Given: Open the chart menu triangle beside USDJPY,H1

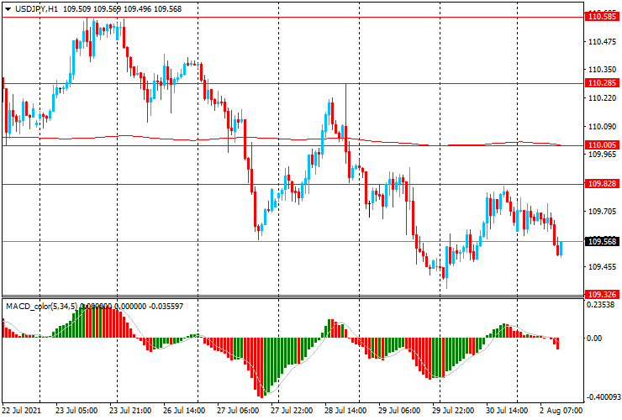Looking at the screenshot, I should click(x=8, y=9).
